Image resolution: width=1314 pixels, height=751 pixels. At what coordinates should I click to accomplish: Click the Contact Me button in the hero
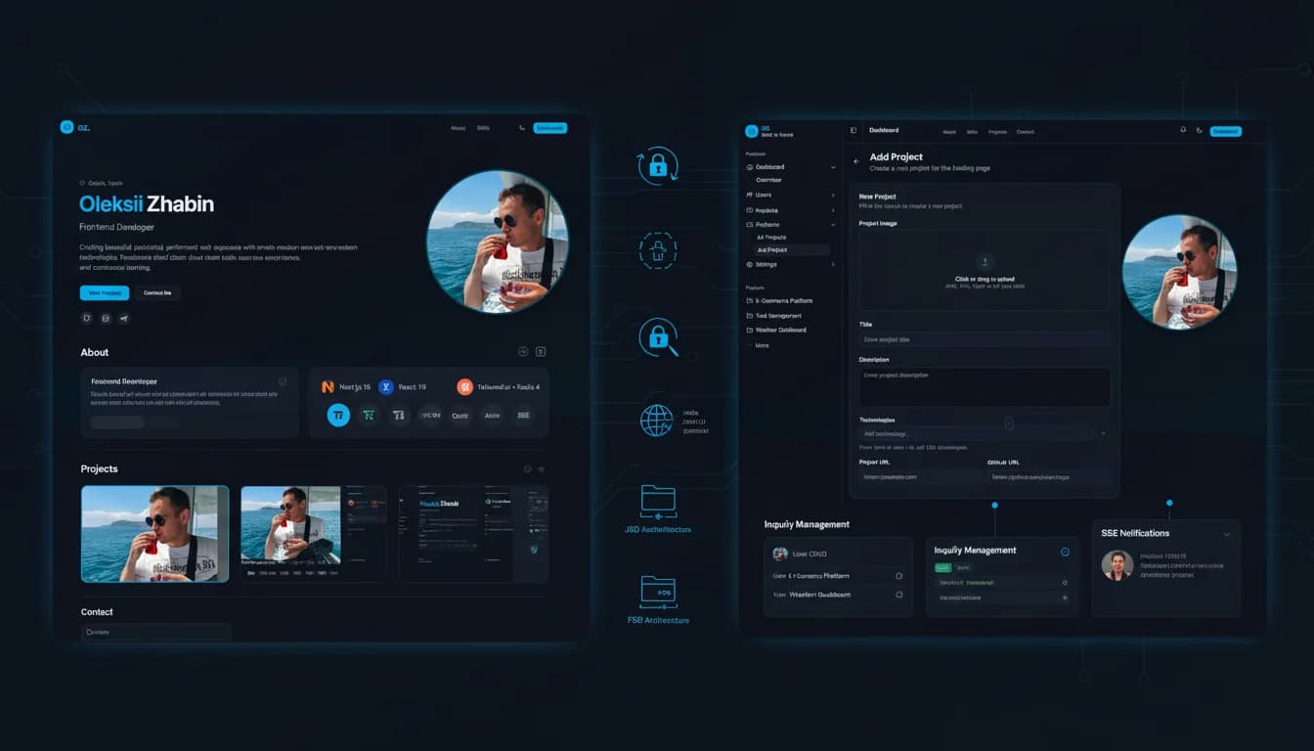pyautogui.click(x=158, y=292)
